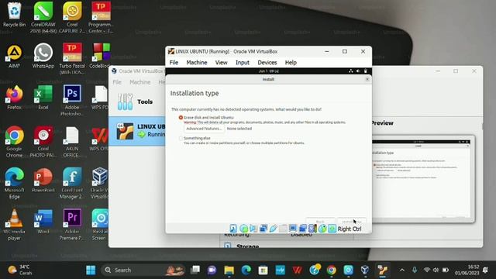
Task: Select the Excel desktop shortcut
Action: pyautogui.click(x=43, y=97)
